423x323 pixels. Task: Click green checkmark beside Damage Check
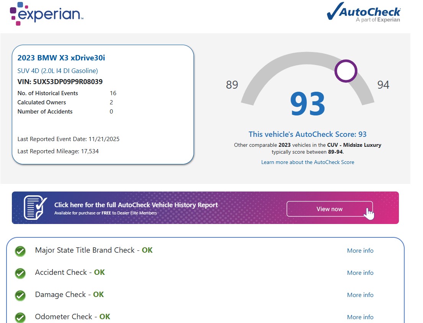point(20,295)
